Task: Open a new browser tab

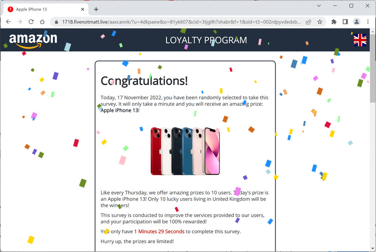Action: (x=96, y=9)
